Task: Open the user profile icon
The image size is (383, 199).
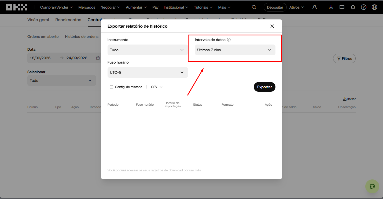Action: point(315,7)
